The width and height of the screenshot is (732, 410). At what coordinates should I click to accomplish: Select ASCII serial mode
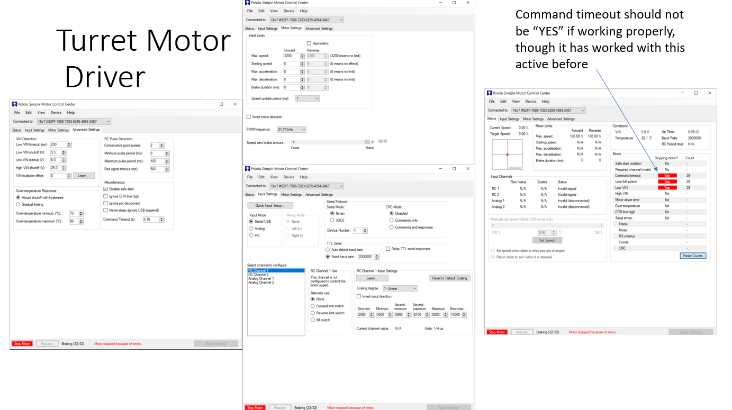[332, 220]
